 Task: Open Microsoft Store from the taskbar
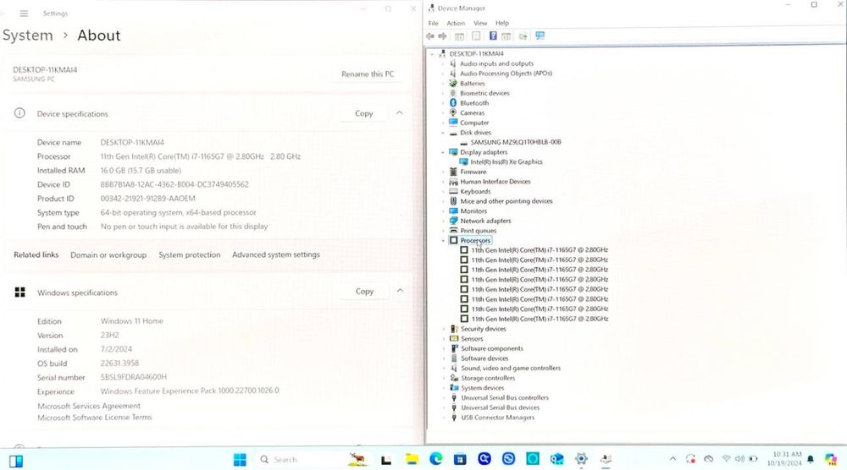460,459
